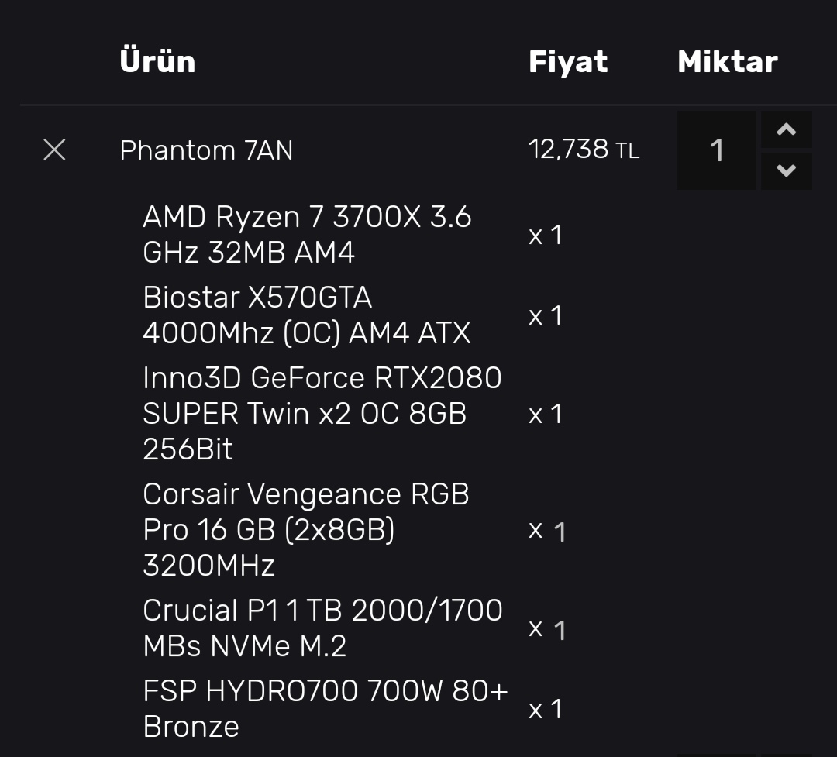Decrease quantity with the down arrow
This screenshot has height=757, width=837.
(x=786, y=170)
